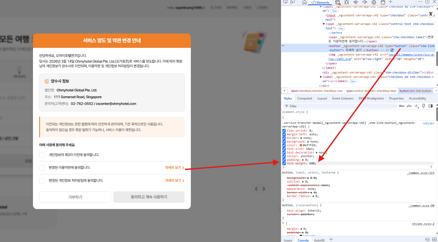Open DevTools help question mark icon
The width and height of the screenshot is (438, 242).
pyautogui.click(x=427, y=2)
